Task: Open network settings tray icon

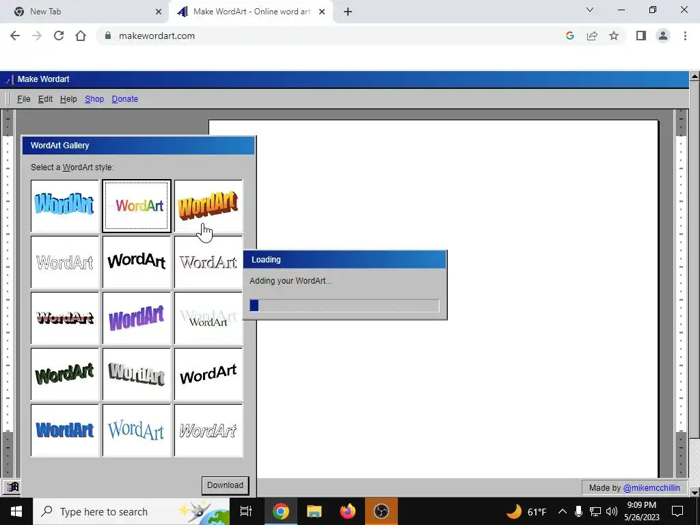Action: coord(595,511)
